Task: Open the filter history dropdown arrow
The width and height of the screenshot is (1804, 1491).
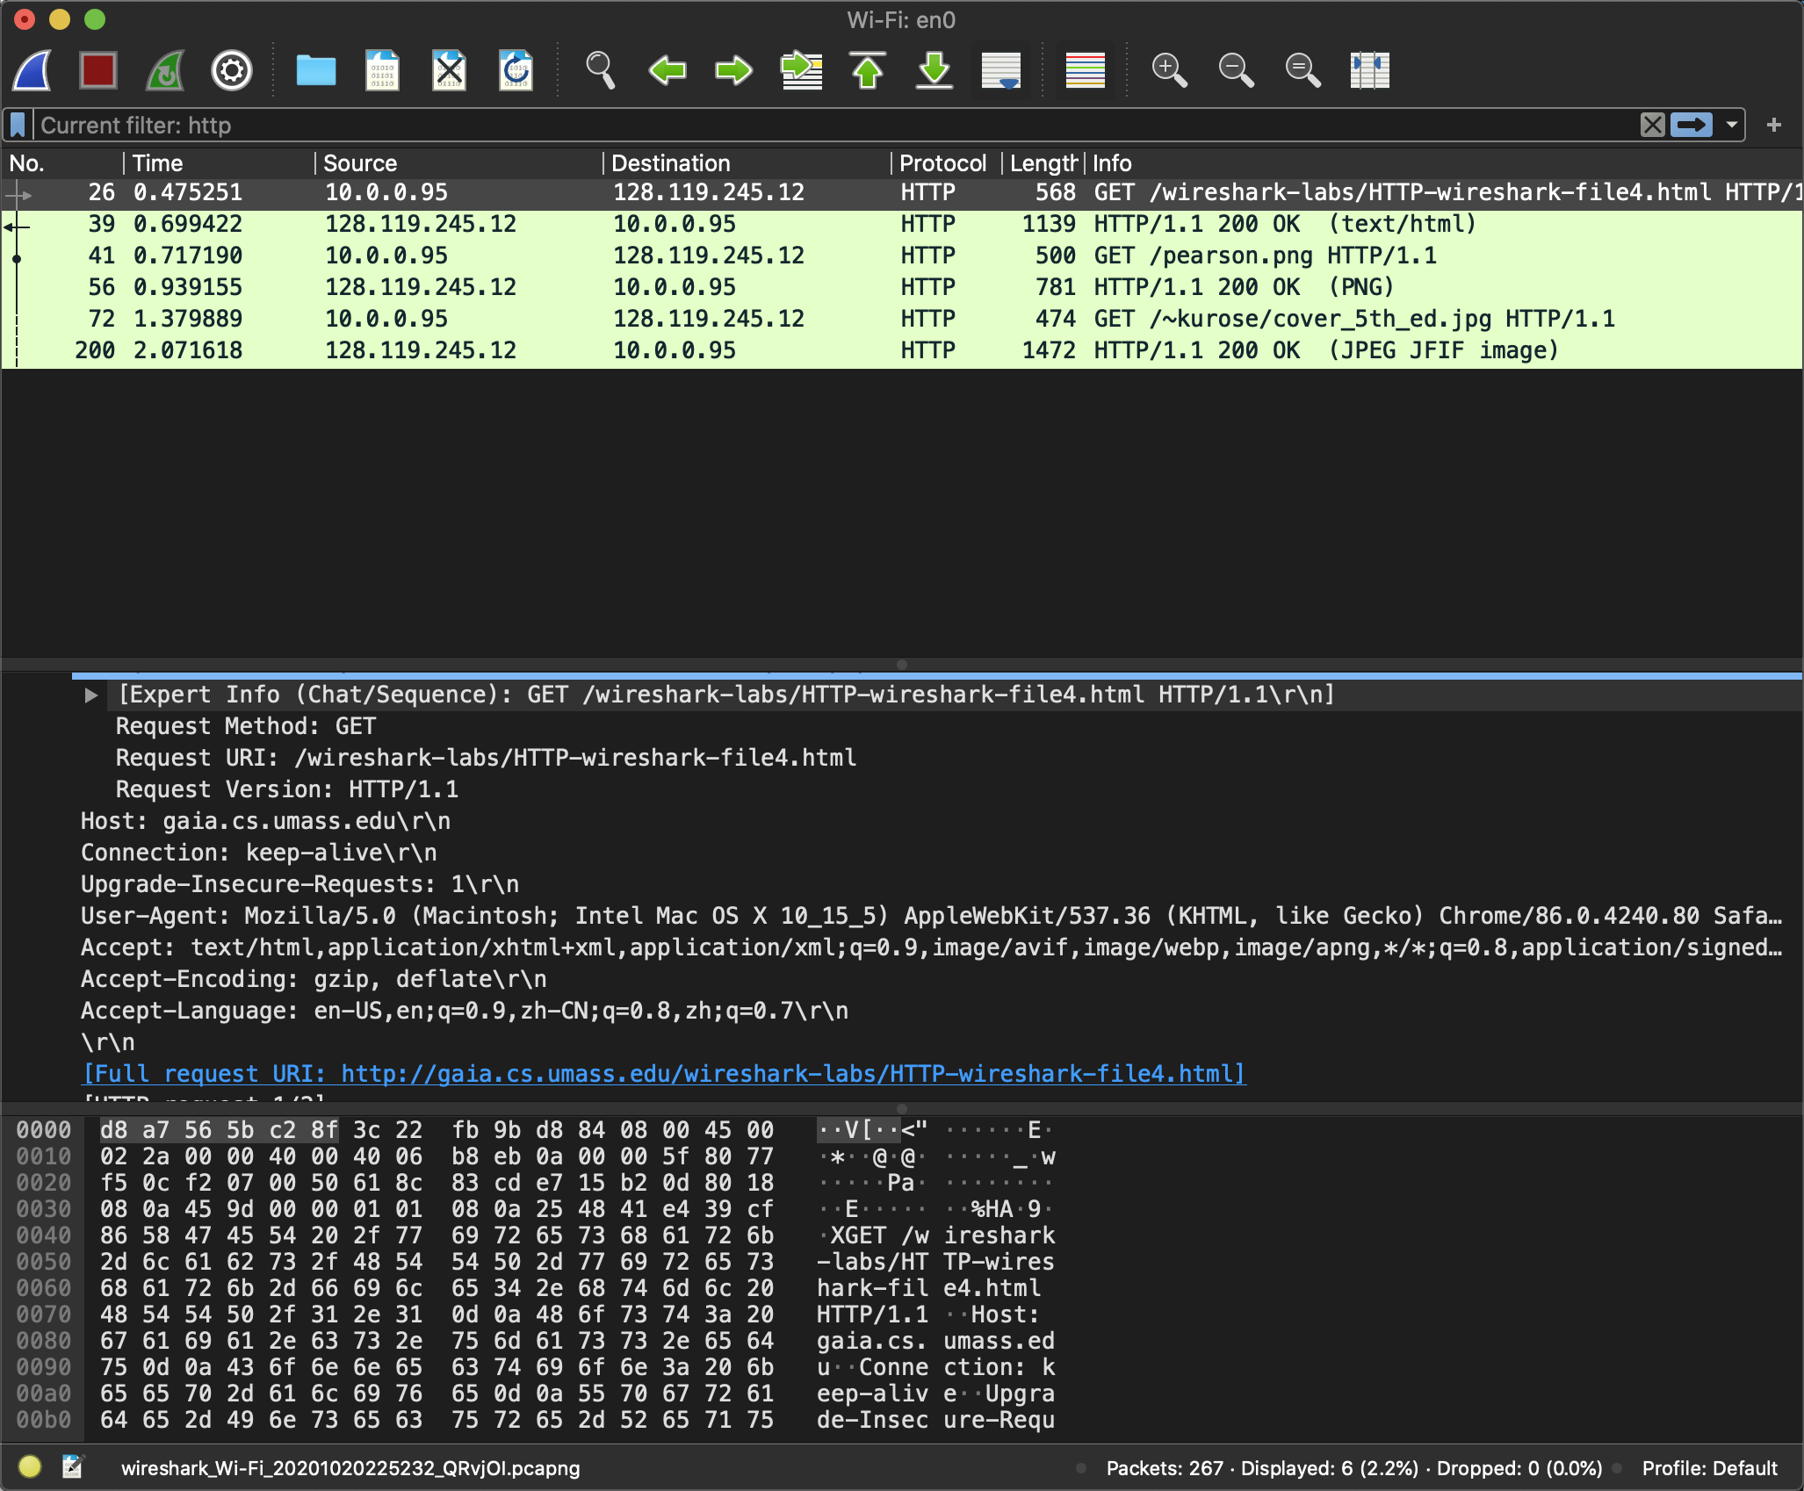Action: [1731, 126]
